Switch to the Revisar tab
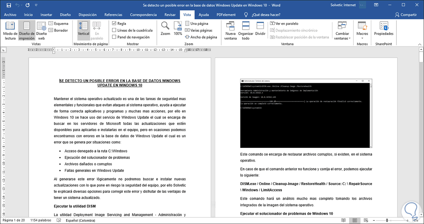Viewport: 424px width, 224px height. coord(170,15)
